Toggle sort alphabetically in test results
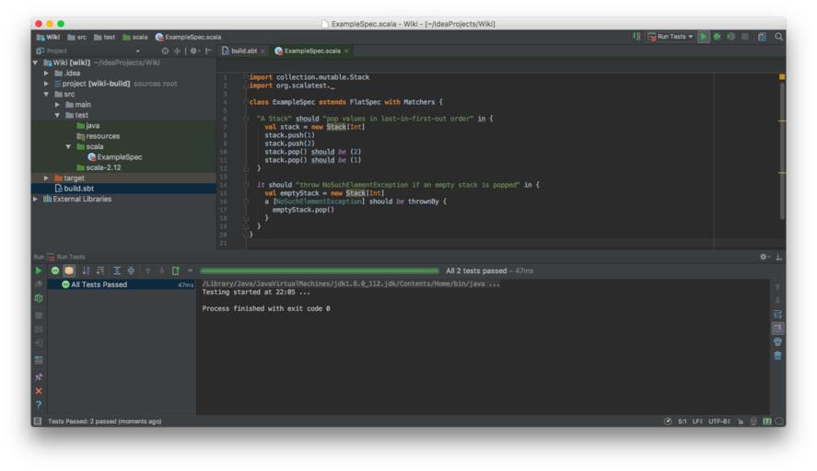 tap(87, 271)
